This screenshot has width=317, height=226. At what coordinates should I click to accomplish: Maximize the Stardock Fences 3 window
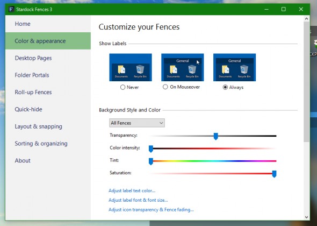point(284,9)
